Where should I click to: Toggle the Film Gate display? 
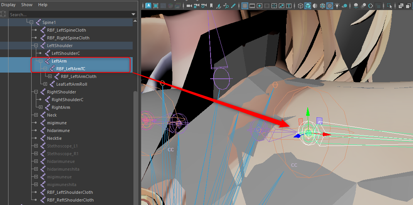coord(252,5)
